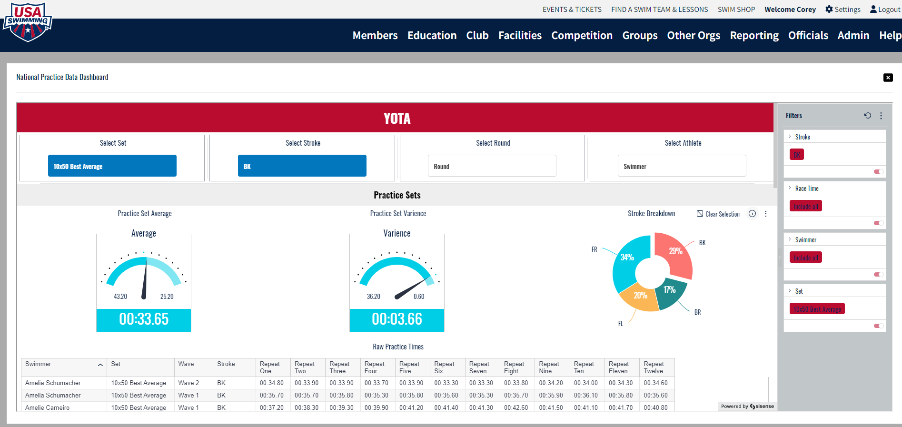Image resolution: width=902 pixels, height=427 pixels.
Task: Expand the Swimmer filter chevron
Action: (x=790, y=239)
